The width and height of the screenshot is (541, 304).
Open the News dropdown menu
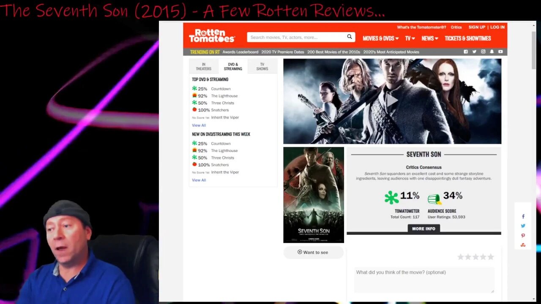[x=429, y=38]
